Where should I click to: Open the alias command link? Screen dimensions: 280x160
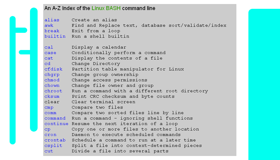pos(52,20)
